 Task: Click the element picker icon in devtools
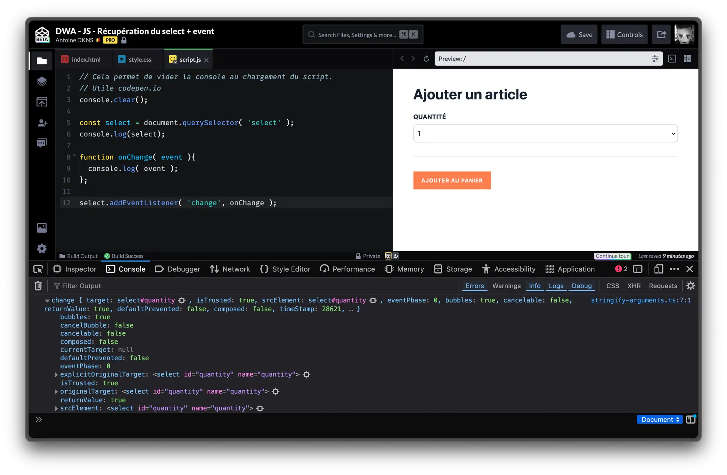(38, 269)
